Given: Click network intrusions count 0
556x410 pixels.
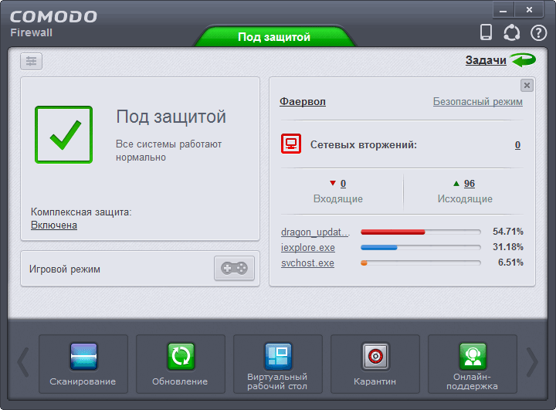Looking at the screenshot, I should [517, 145].
